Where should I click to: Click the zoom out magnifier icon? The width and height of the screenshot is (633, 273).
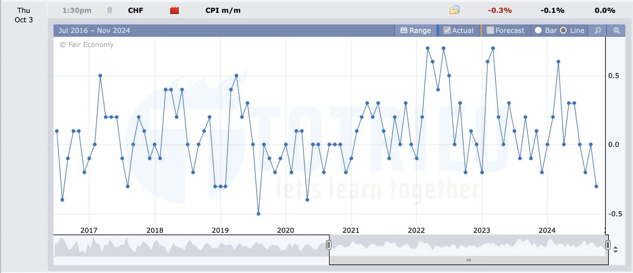(x=617, y=30)
